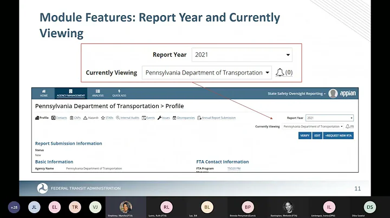Viewport: 390px width, 218px height.
Task: Click the Federal Transit Administration logo
Action: tap(43, 188)
